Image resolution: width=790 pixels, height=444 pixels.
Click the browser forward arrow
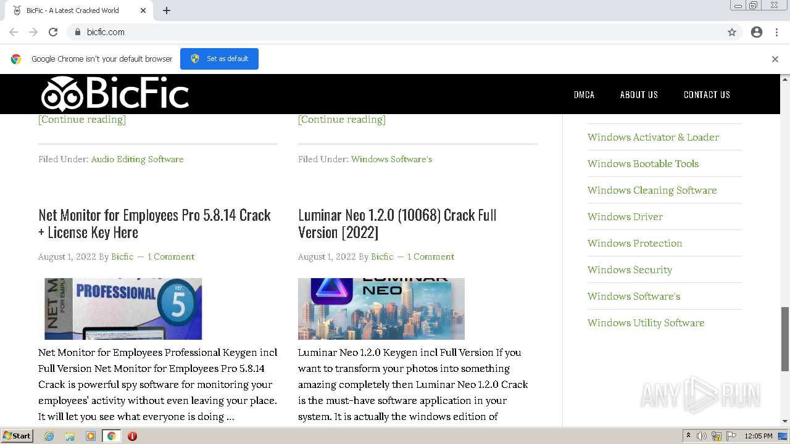coord(33,32)
